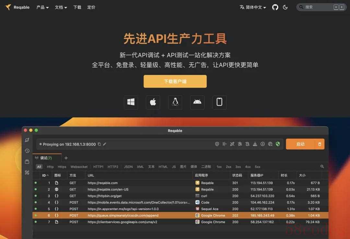Toggle the 2xx status filter
350x239 pixels.
click(x=228, y=167)
